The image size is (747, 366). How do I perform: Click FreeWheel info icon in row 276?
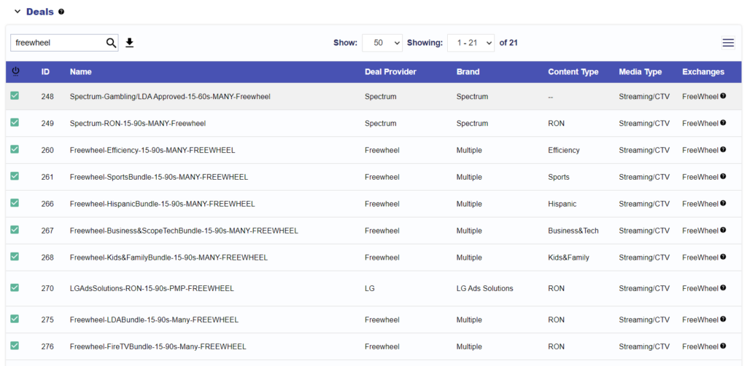pyautogui.click(x=723, y=346)
